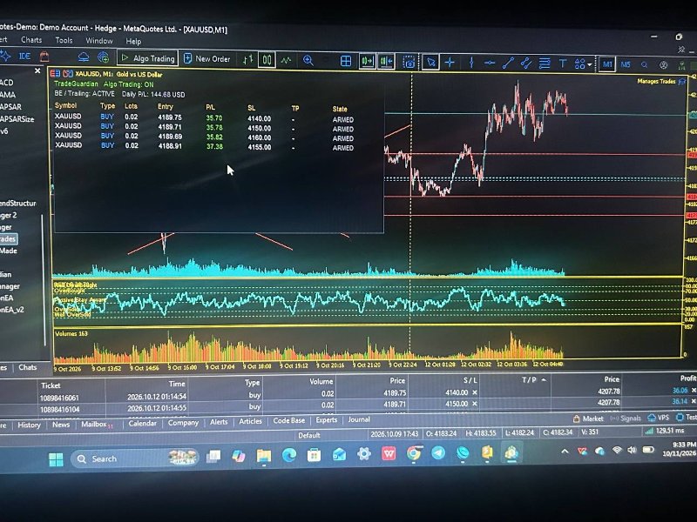Draw a horizontal line on chart
Viewport: 697px width, 522px height.
pos(490,64)
